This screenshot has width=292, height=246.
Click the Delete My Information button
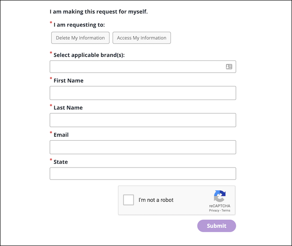80,38
